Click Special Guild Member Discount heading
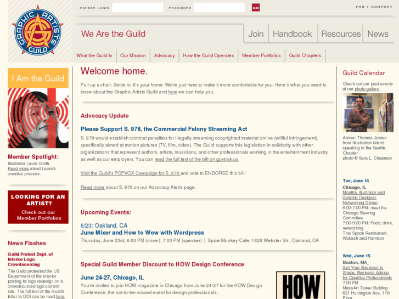 (x=162, y=264)
